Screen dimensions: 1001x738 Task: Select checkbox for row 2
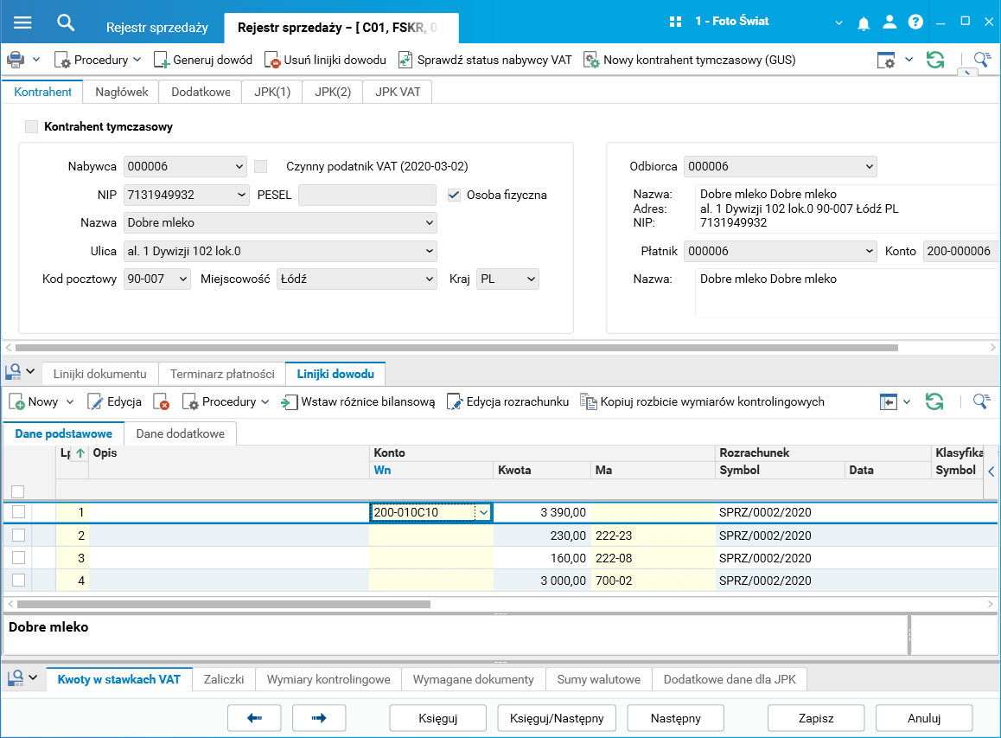(18, 535)
